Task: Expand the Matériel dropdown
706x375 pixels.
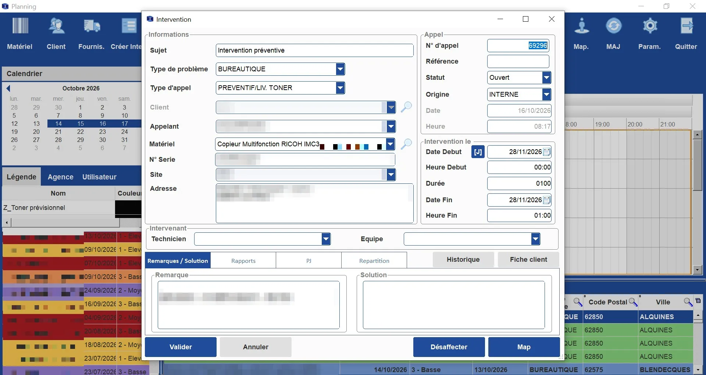Action: (x=391, y=144)
